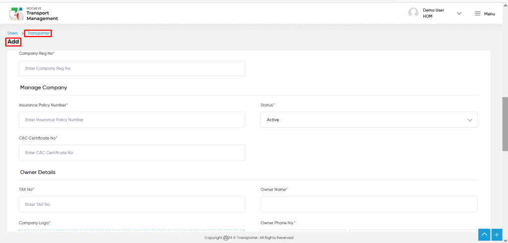Click the scroll-to-top arrow button

point(484,234)
